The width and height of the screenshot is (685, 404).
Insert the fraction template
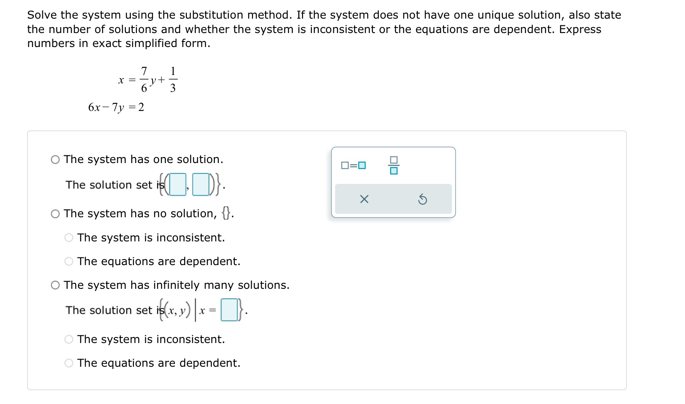tap(393, 165)
